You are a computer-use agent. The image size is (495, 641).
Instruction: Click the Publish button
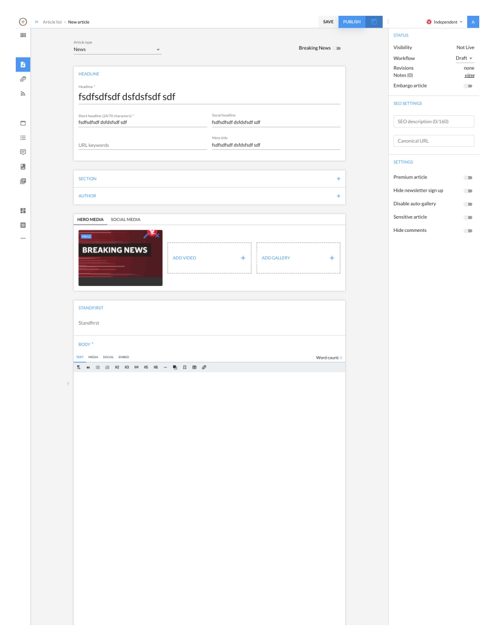coord(352,22)
